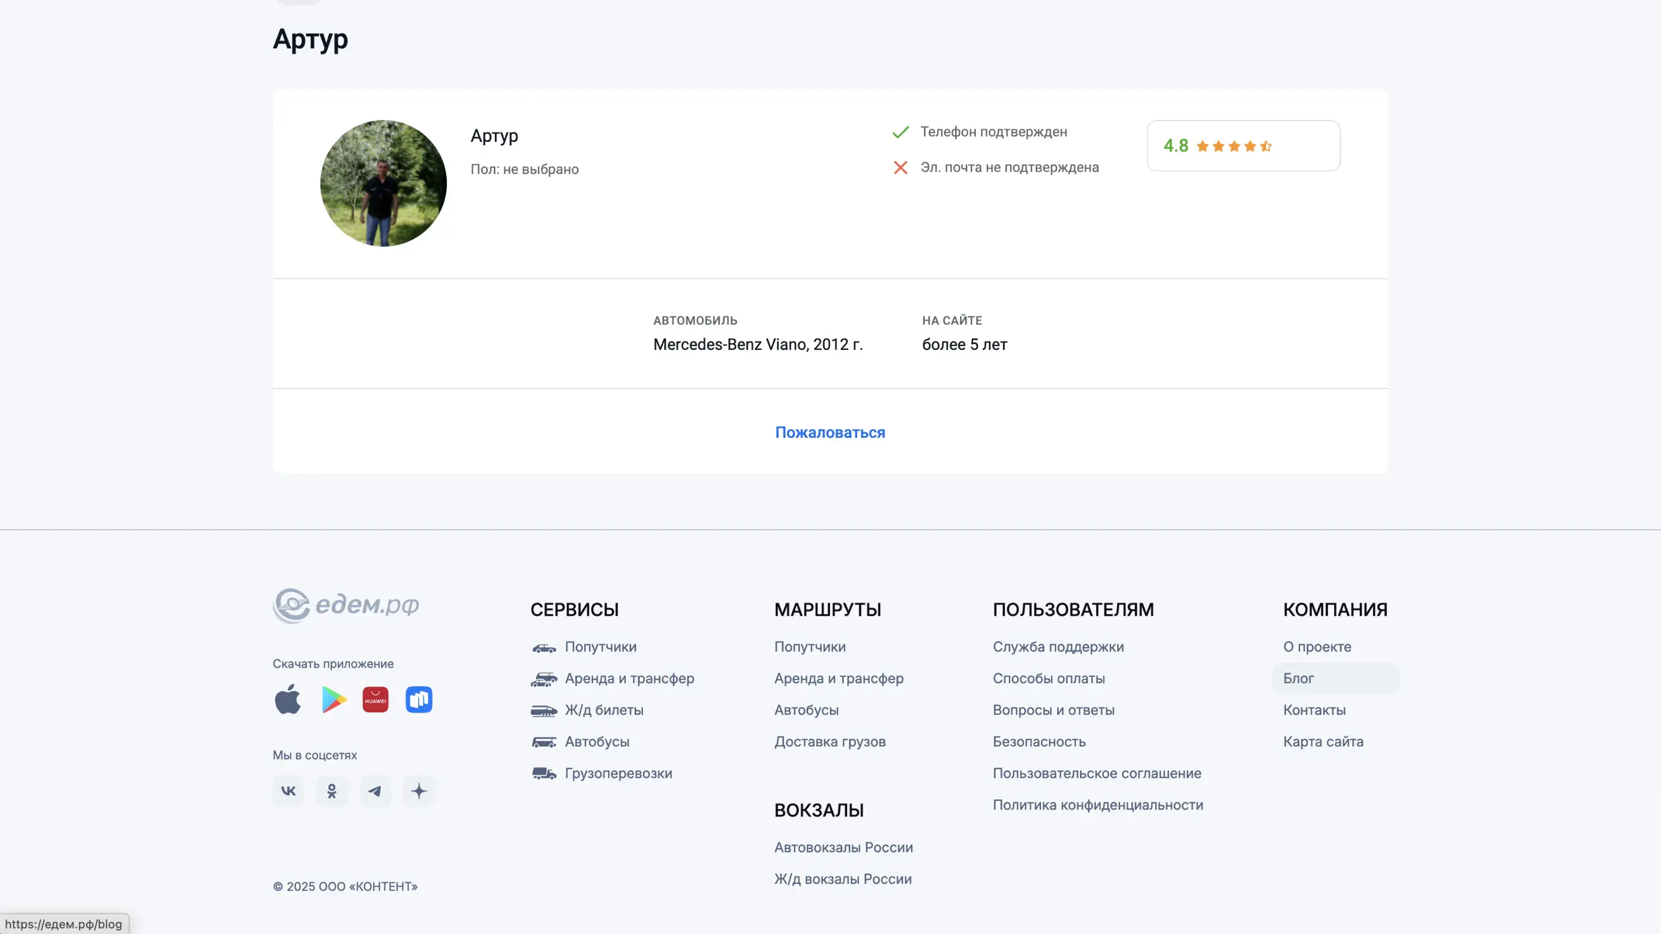1661x934 pixels.
Task: Visit the Odnoklassniki social page
Action: (332, 791)
